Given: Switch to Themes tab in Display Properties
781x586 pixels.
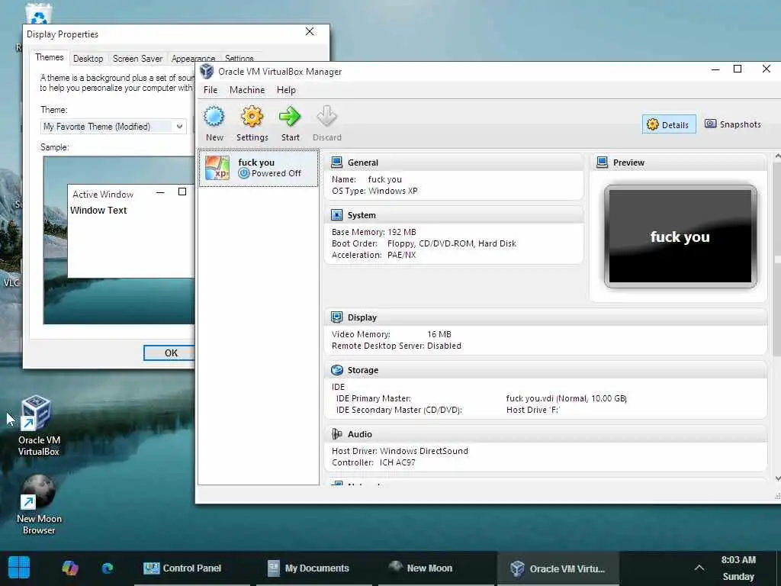Looking at the screenshot, I should (x=50, y=57).
